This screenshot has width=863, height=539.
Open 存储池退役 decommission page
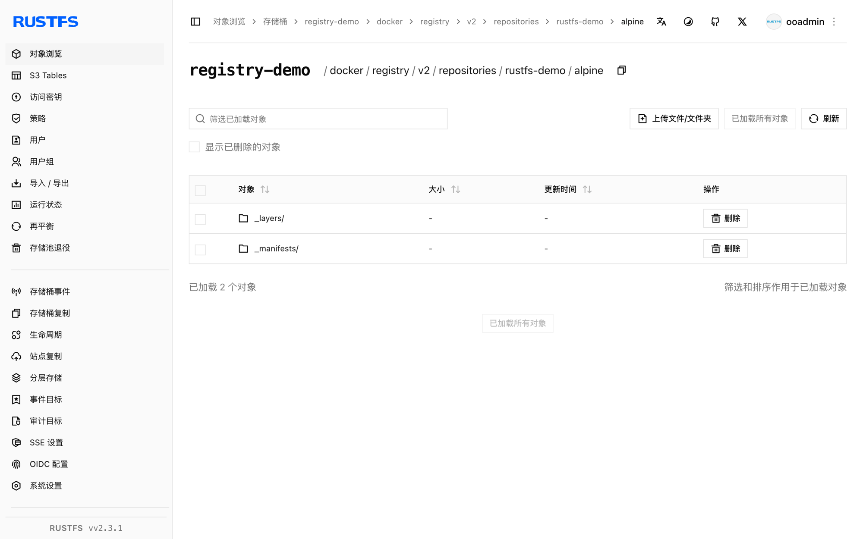(85, 248)
